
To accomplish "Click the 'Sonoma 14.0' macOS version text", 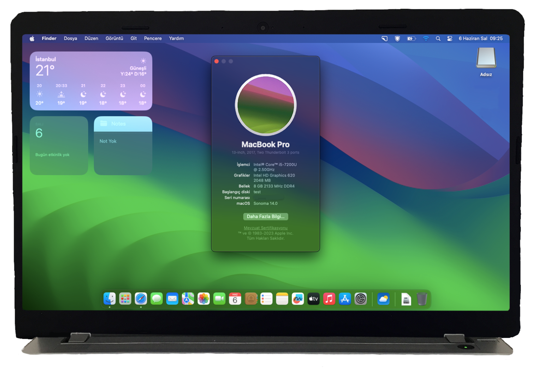I will (266, 203).
